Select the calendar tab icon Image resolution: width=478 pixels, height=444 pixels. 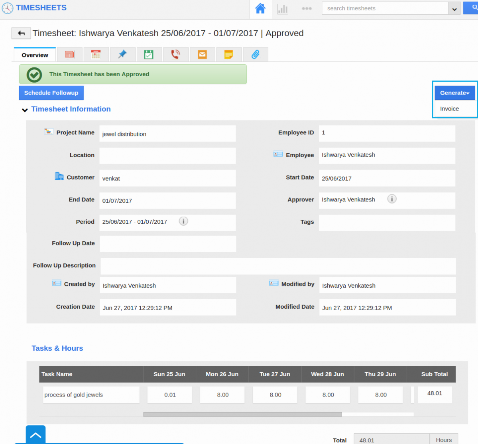[96, 54]
